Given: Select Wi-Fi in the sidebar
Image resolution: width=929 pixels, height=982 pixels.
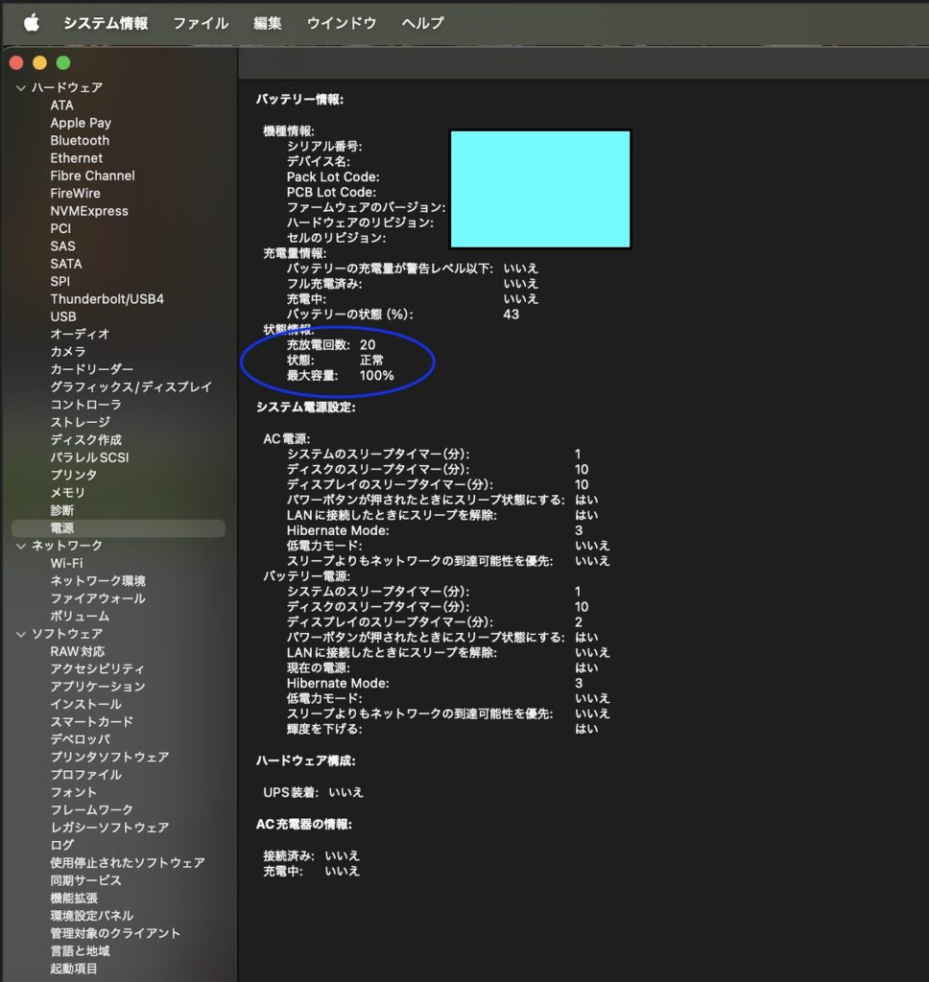Looking at the screenshot, I should pyautogui.click(x=66, y=563).
